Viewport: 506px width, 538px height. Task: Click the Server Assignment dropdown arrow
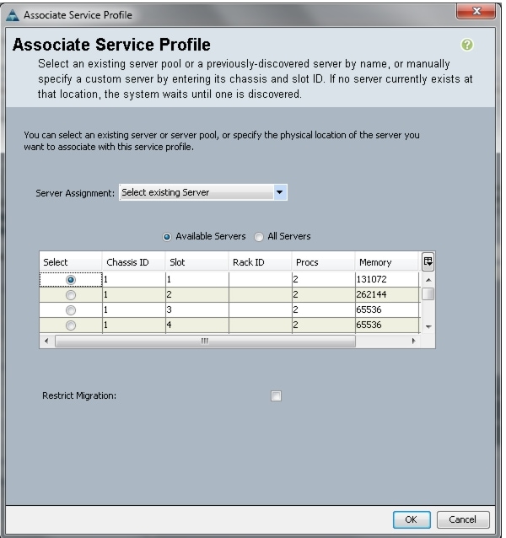(280, 192)
